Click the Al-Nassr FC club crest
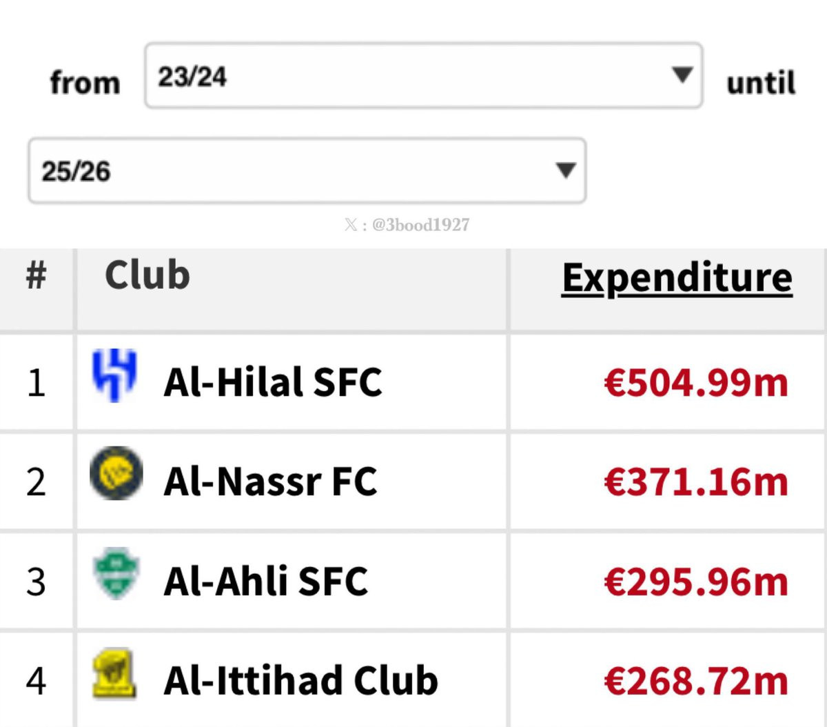Image resolution: width=827 pixels, height=727 pixels. pos(116,473)
